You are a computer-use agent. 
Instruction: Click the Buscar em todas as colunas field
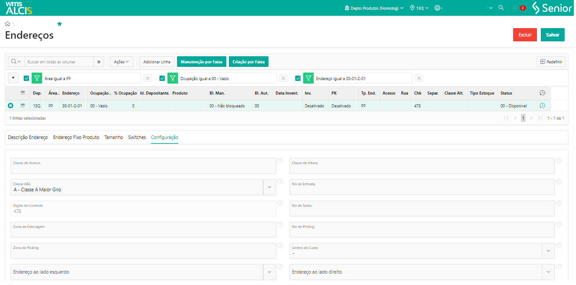(x=59, y=62)
